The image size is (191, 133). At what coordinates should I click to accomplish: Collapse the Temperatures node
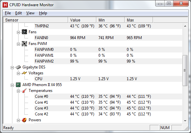pyautogui.click(x=18, y=91)
